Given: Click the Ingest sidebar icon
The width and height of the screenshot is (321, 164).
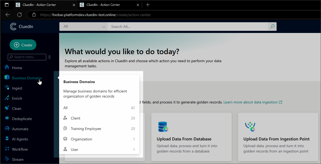Looking at the screenshot, I should point(7,88).
